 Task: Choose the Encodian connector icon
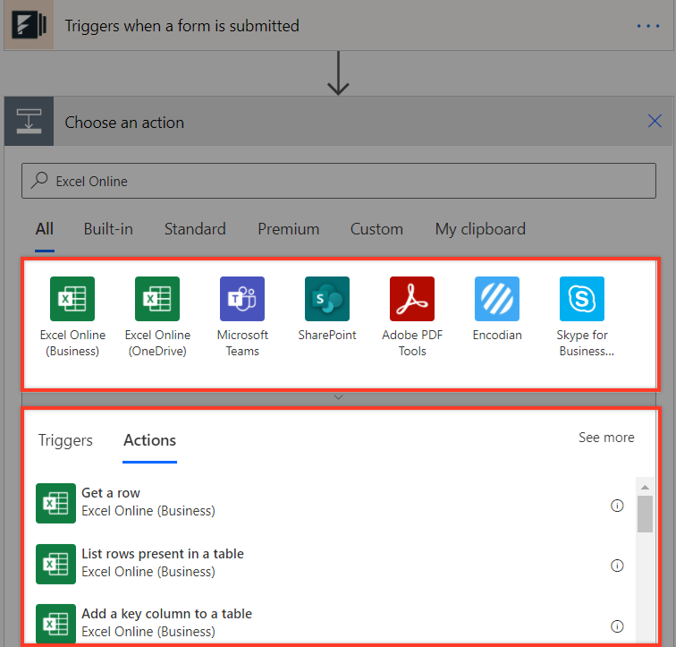click(497, 299)
